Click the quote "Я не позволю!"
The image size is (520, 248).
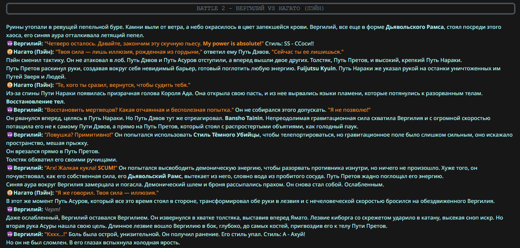coord(349,110)
